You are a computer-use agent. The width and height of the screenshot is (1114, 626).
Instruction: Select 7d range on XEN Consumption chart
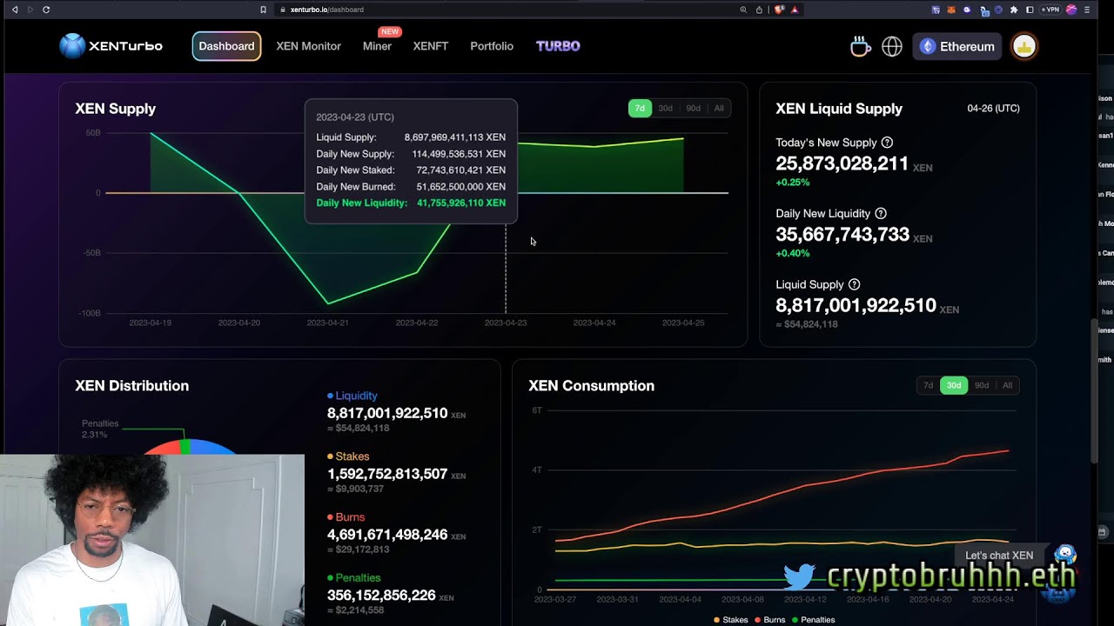point(928,385)
